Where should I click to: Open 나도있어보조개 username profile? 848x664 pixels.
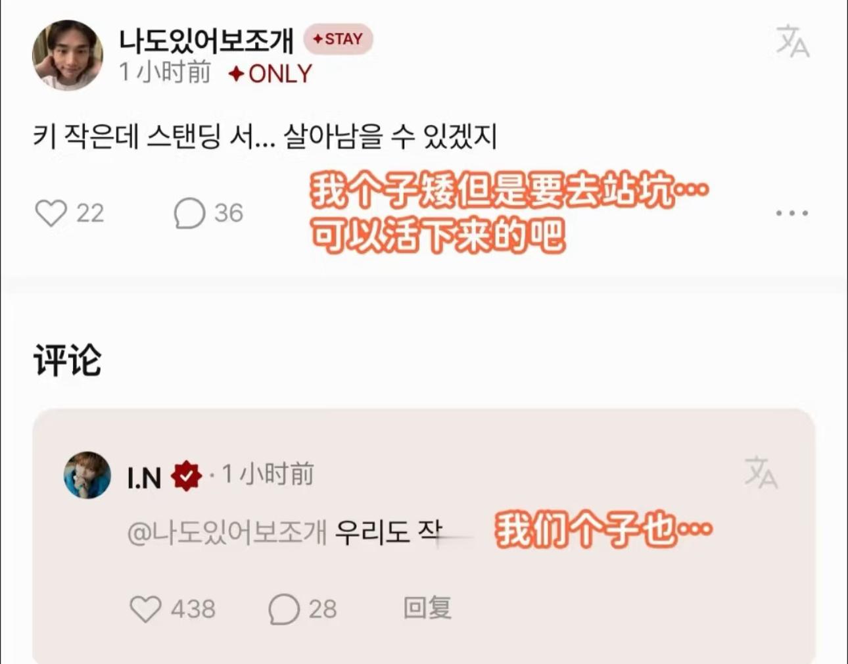coord(206,40)
